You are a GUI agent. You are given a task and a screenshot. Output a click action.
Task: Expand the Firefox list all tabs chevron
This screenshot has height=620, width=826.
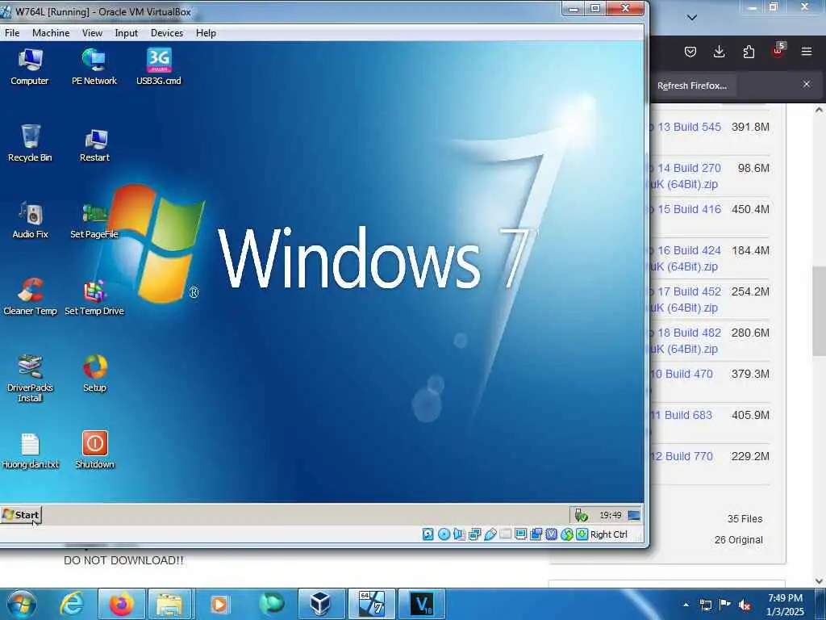click(692, 18)
